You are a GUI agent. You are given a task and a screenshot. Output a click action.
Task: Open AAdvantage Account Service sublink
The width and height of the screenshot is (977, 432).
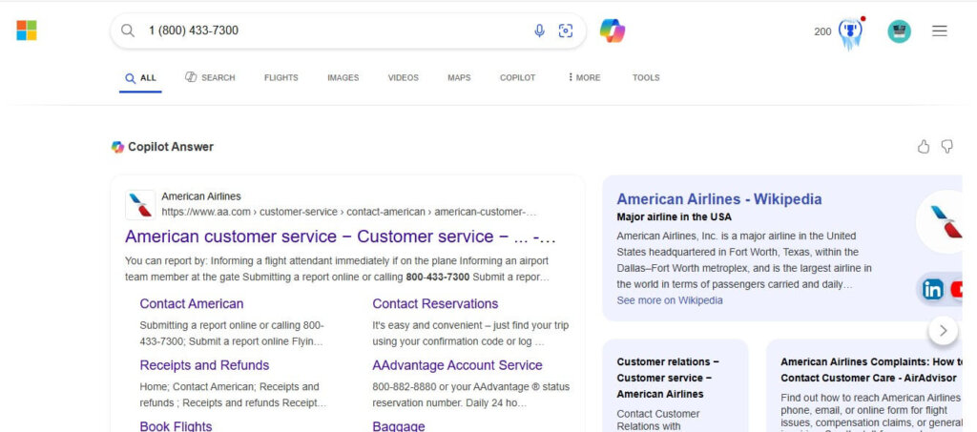pos(457,365)
